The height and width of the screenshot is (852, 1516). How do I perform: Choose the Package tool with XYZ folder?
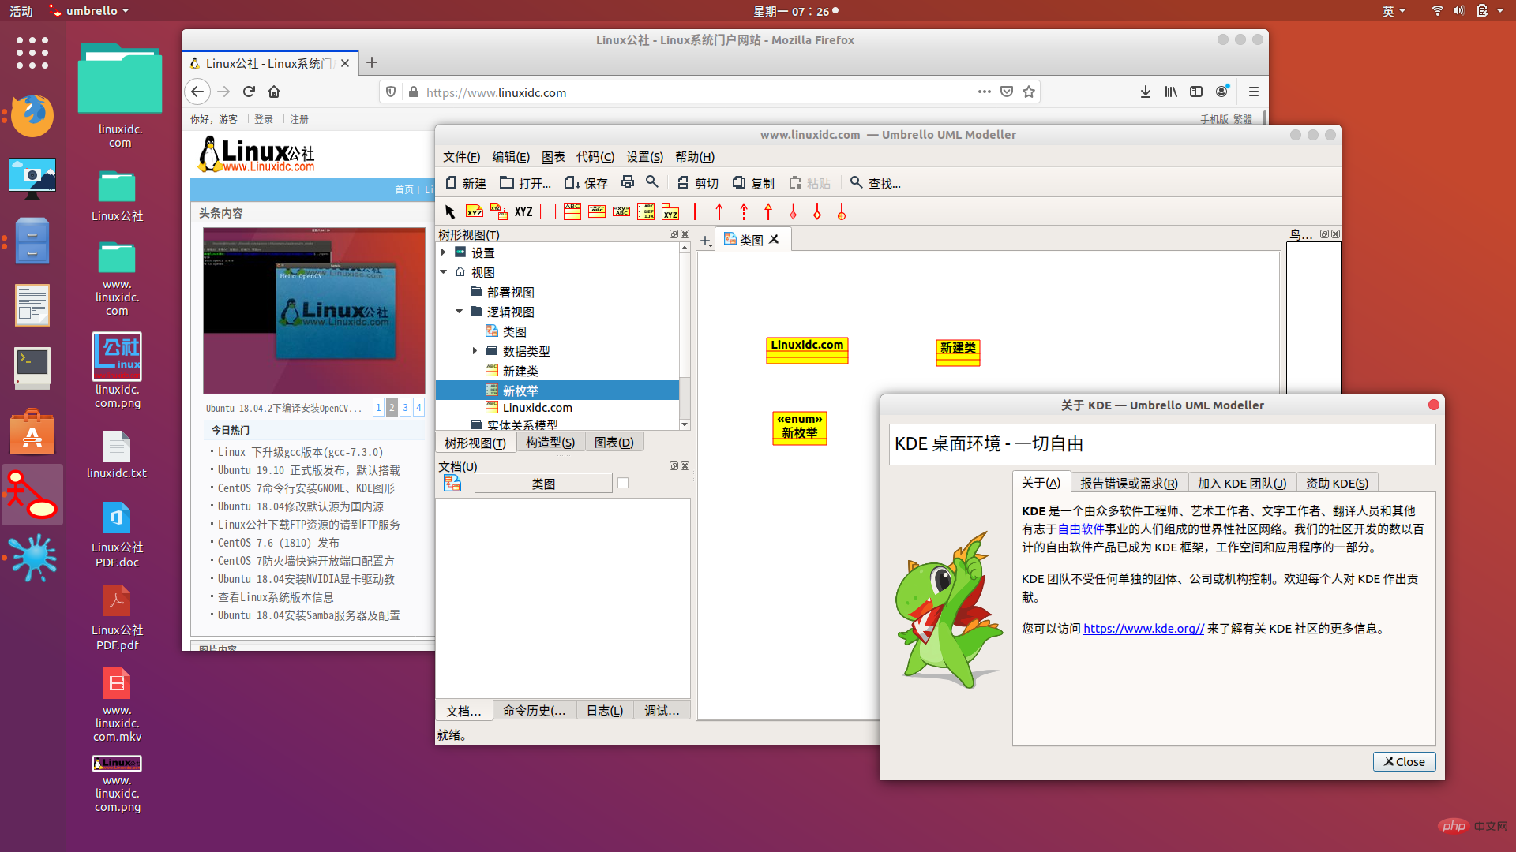(670, 211)
